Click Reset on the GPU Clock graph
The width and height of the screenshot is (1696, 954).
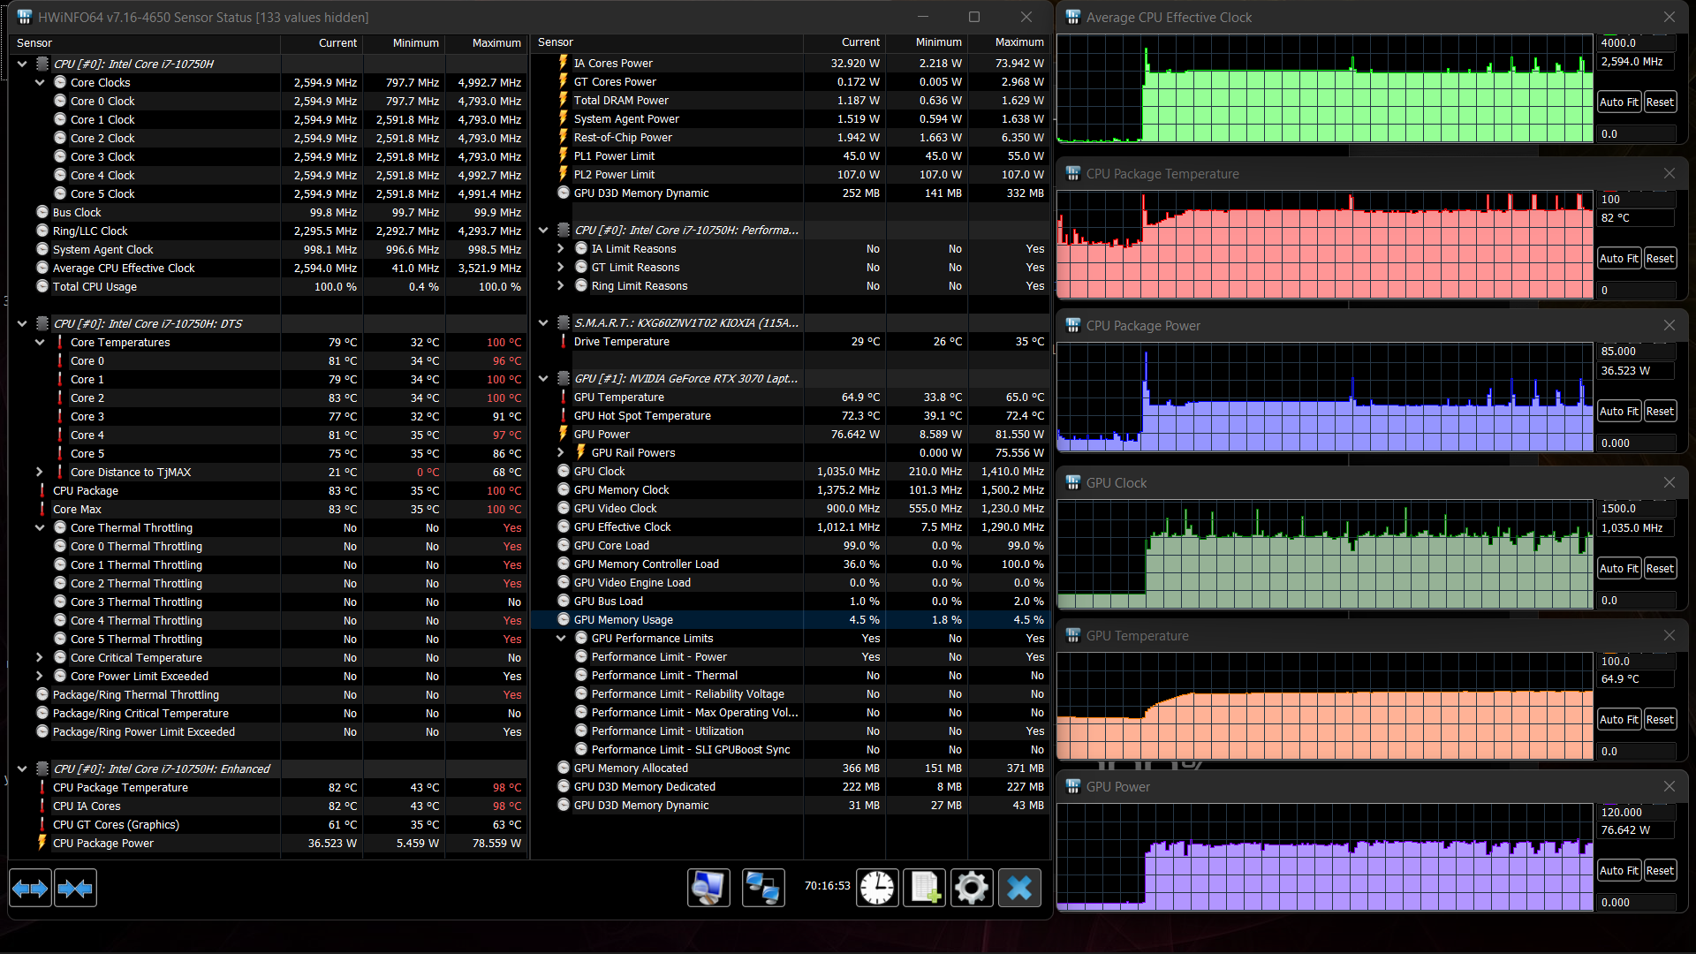[x=1660, y=568]
